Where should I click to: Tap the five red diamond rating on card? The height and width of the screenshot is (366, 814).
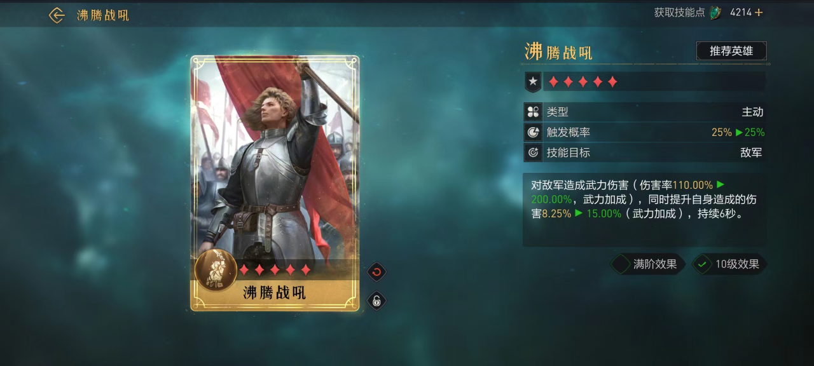(275, 270)
